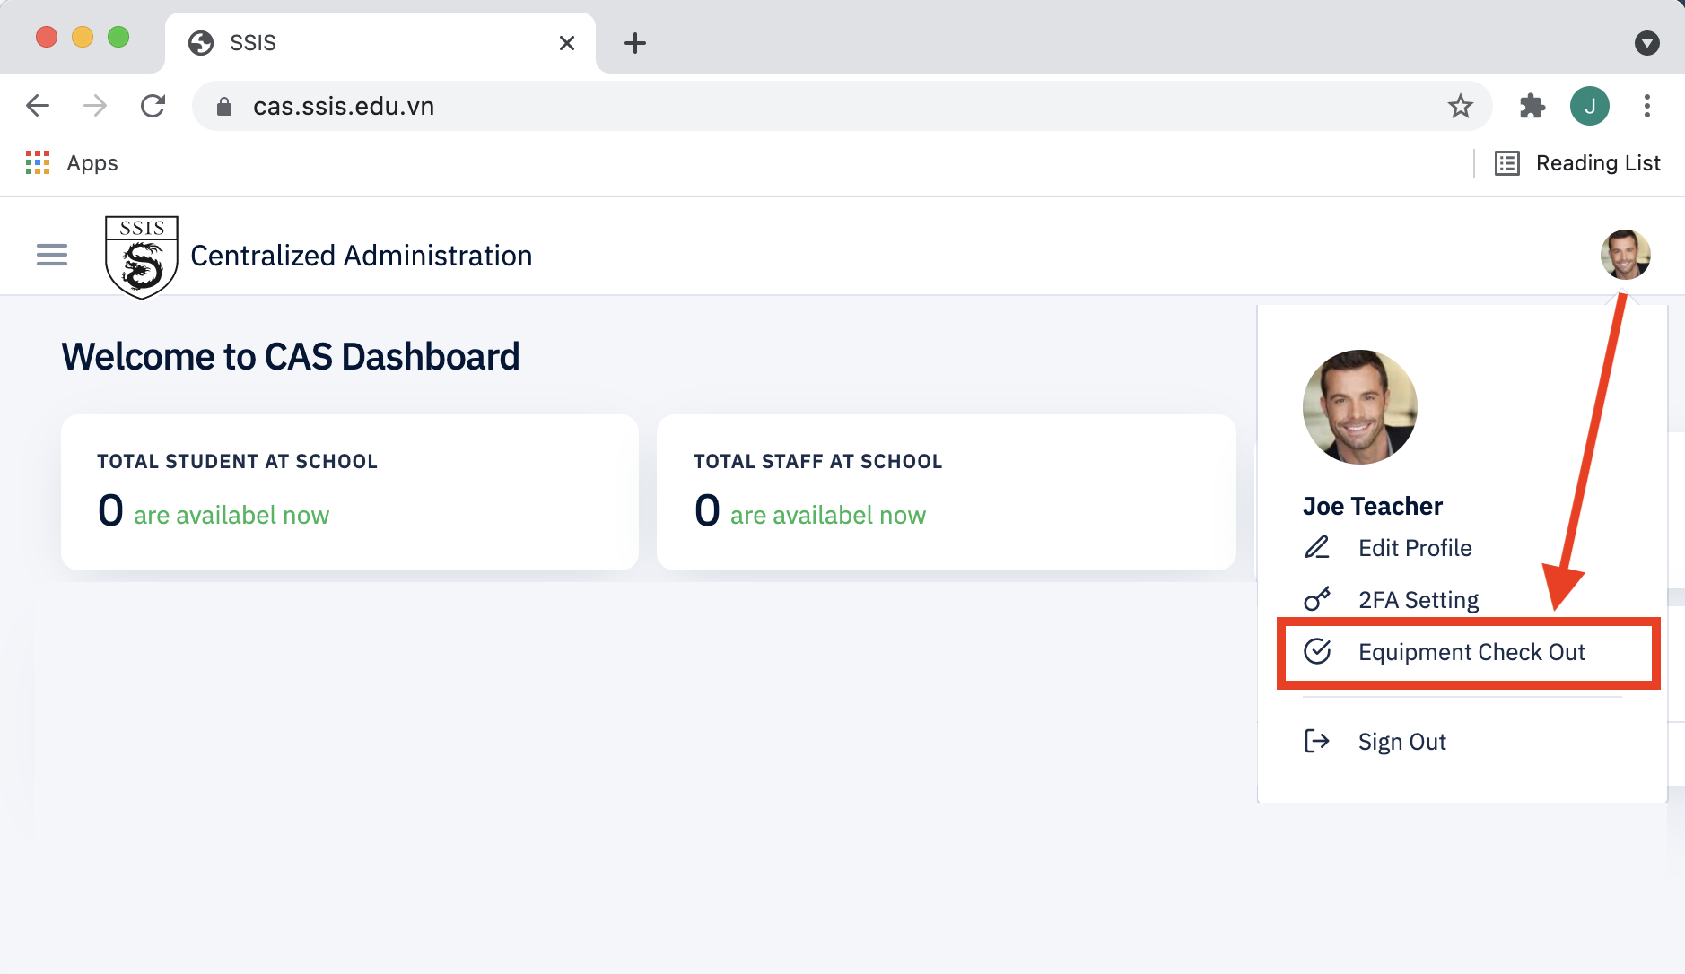Open a new browser tab
Screen dimensions: 1685x974
635,43
